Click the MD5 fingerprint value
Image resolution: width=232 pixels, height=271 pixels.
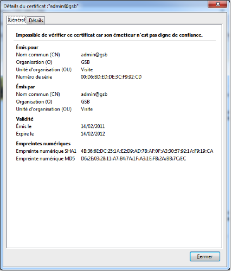pos(133,159)
